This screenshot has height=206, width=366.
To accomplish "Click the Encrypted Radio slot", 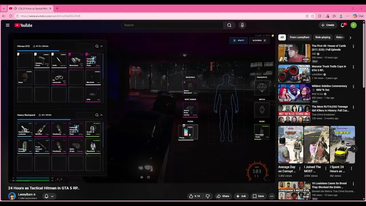I will pyautogui.click(x=262, y=132).
